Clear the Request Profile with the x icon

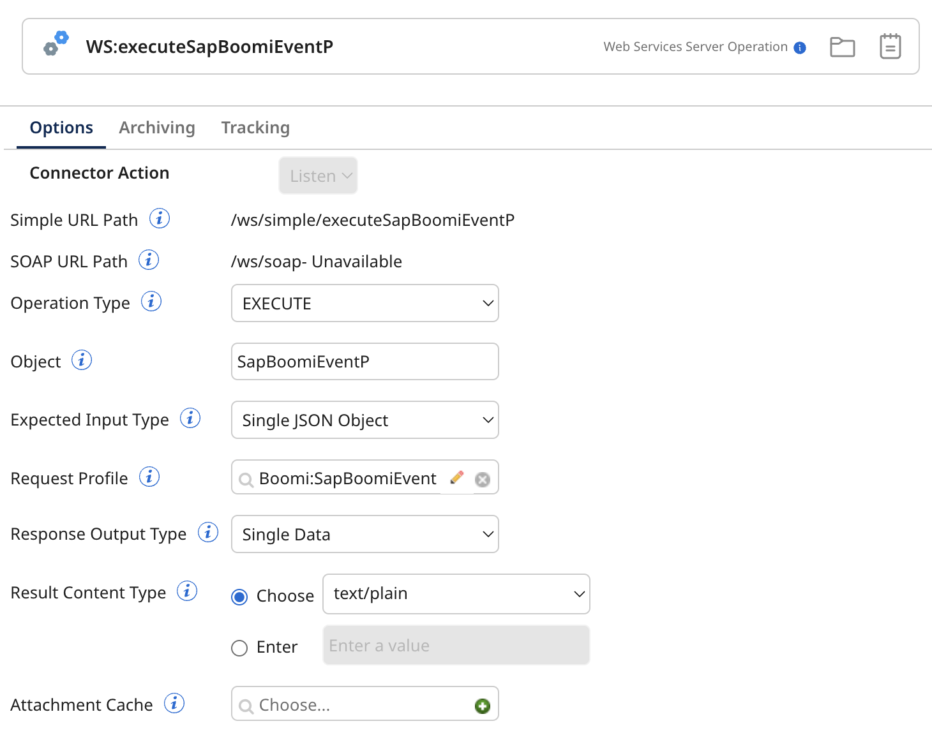click(x=482, y=480)
